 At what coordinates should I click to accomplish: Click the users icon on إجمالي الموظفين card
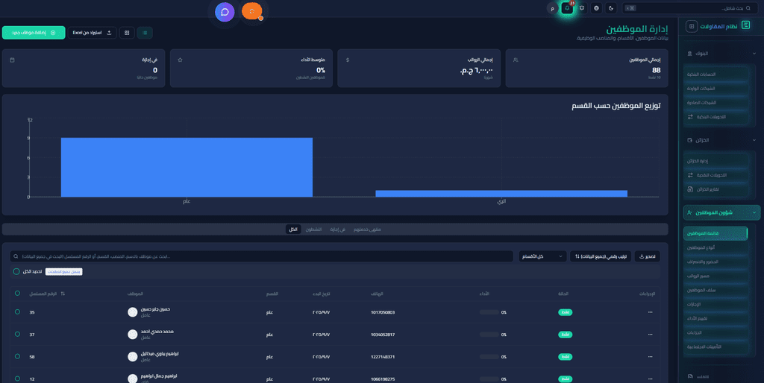pos(516,60)
